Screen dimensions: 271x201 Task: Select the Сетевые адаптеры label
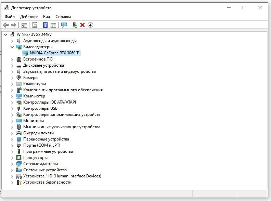[x=40, y=164]
